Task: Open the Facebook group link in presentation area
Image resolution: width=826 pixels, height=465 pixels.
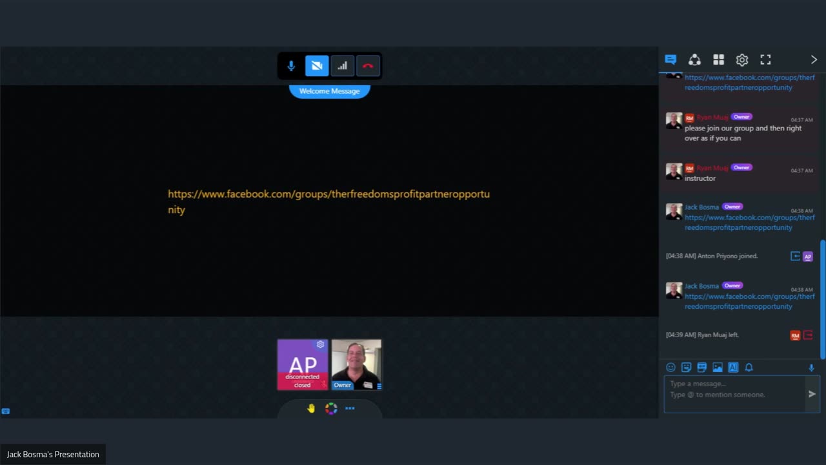Action: click(x=329, y=201)
